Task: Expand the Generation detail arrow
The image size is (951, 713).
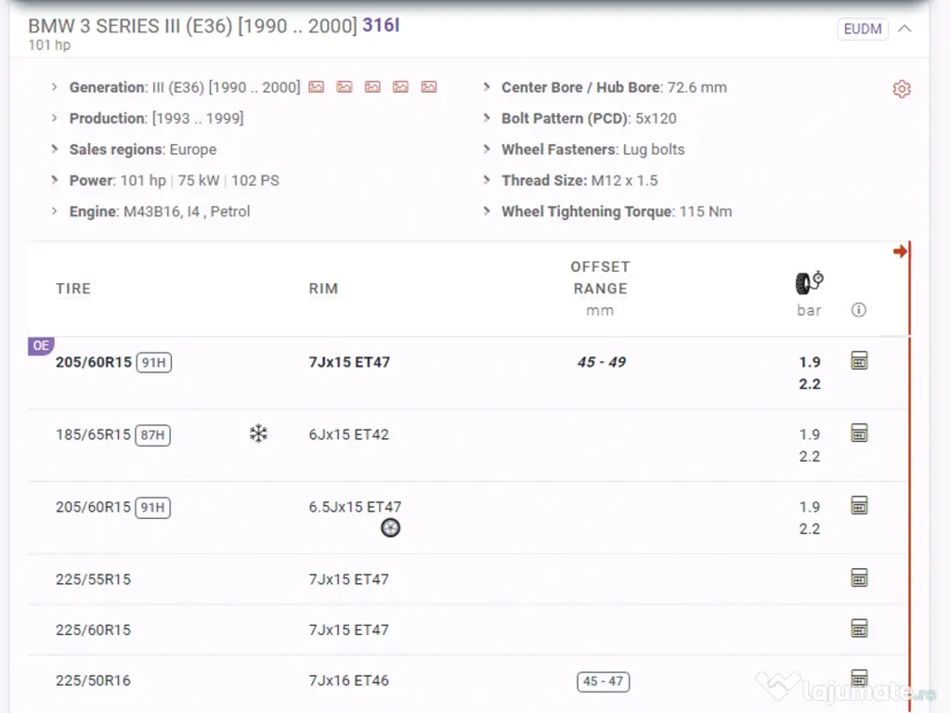Action: point(55,87)
